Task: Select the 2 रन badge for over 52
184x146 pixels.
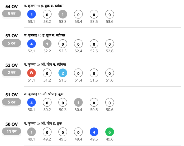Action: pyautogui.click(x=12, y=73)
